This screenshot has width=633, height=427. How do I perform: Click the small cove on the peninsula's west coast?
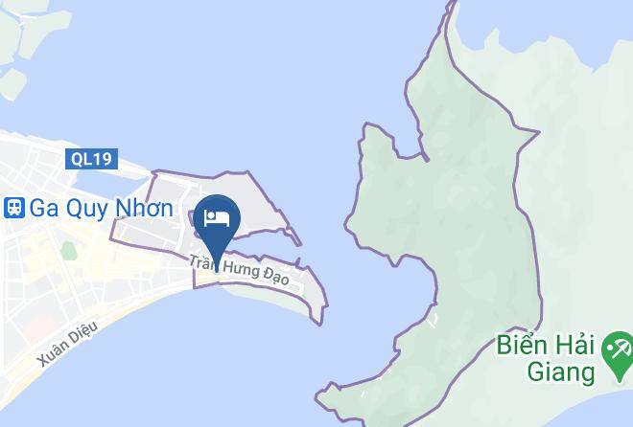[x=408, y=290]
